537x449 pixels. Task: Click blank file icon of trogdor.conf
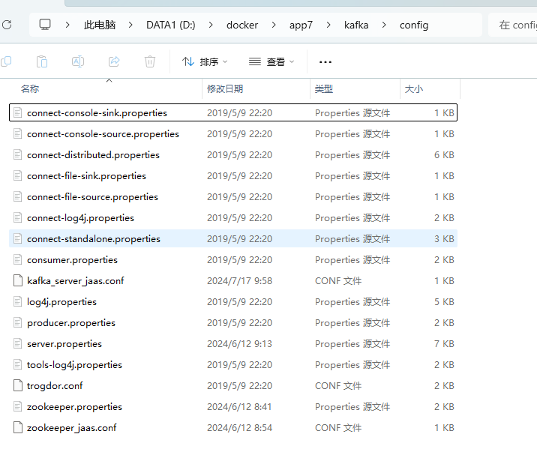(x=18, y=386)
